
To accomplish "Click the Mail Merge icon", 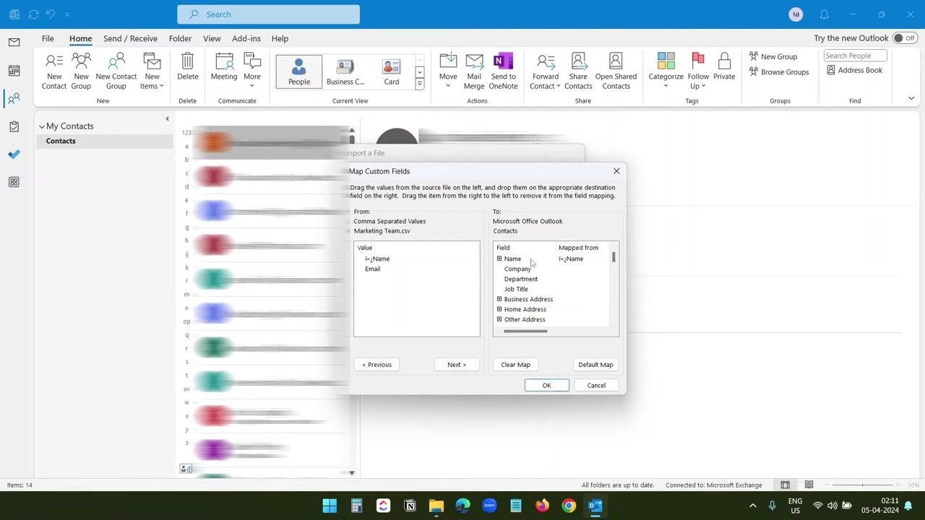I will pos(474,71).
